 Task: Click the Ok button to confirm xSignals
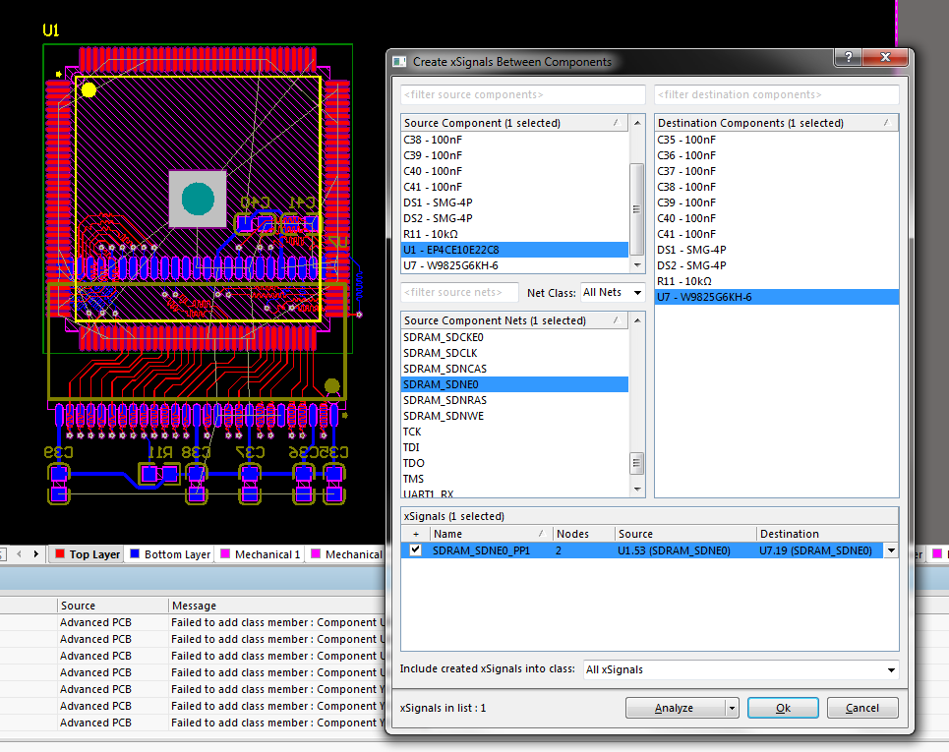click(x=782, y=707)
